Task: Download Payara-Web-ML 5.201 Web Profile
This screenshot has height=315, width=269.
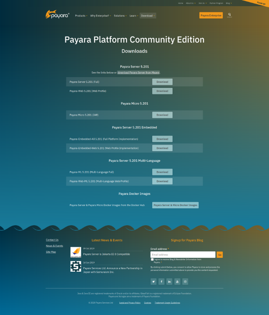Action: tap(162, 181)
